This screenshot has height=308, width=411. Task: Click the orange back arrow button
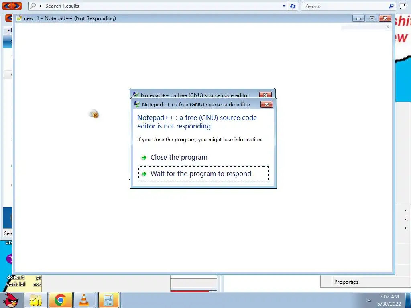pyautogui.click(x=7, y=6)
